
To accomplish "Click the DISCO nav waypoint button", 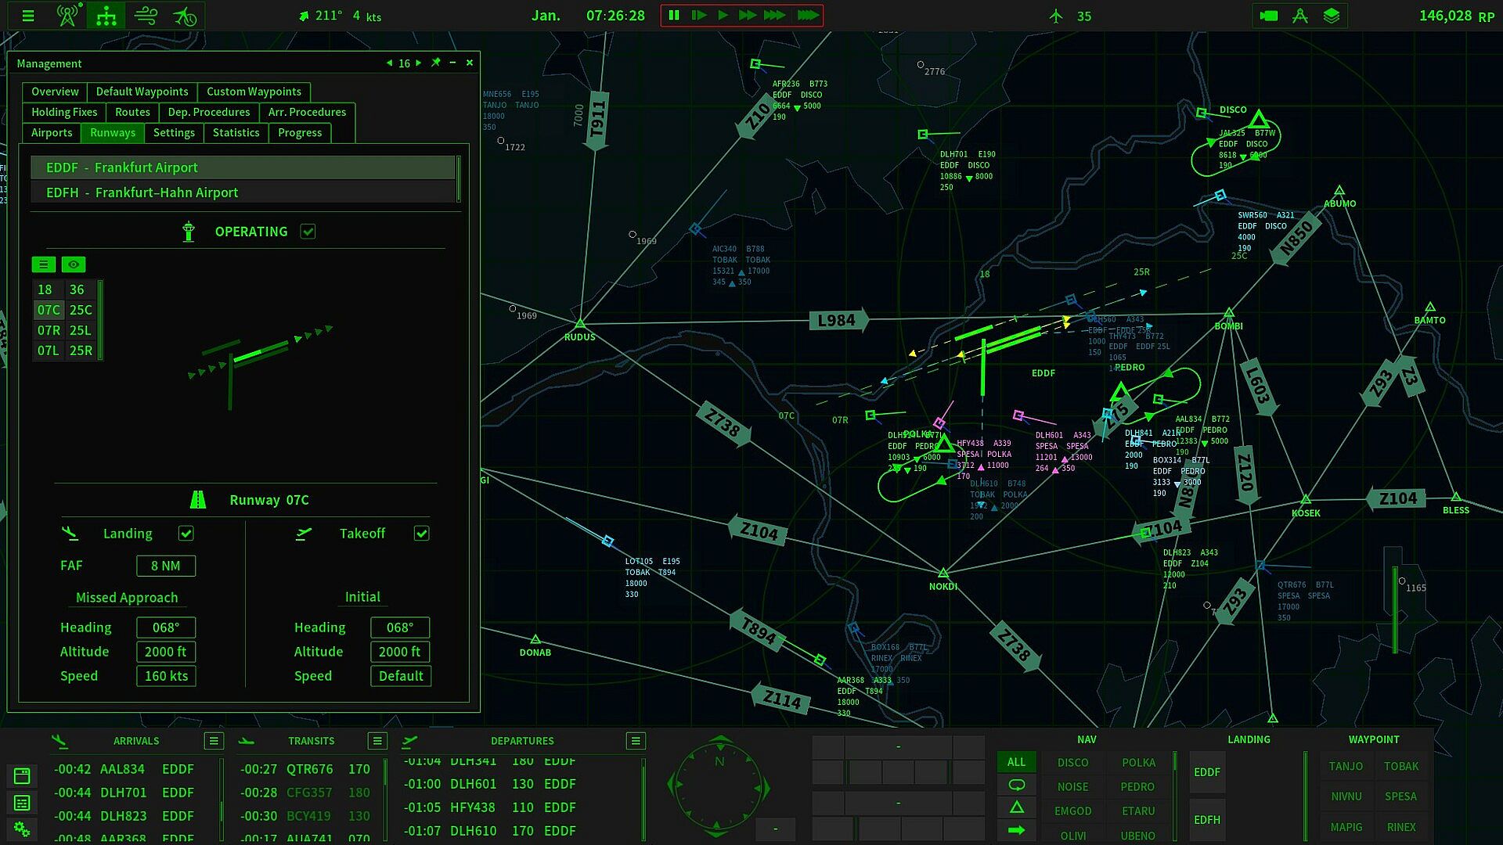I will tap(1072, 762).
